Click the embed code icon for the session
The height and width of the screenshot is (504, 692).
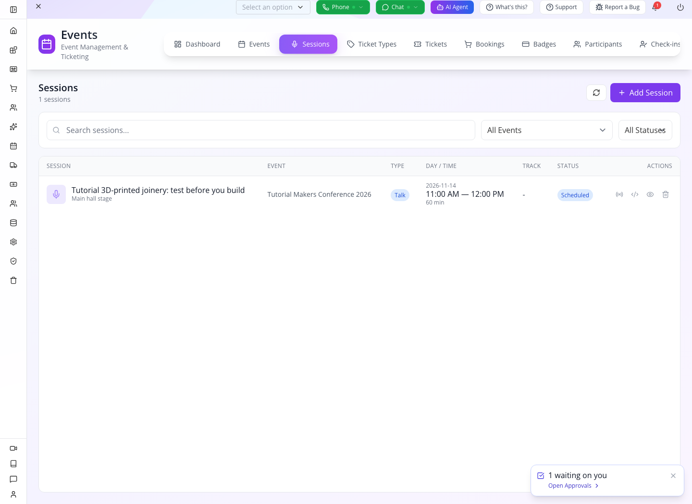click(635, 194)
